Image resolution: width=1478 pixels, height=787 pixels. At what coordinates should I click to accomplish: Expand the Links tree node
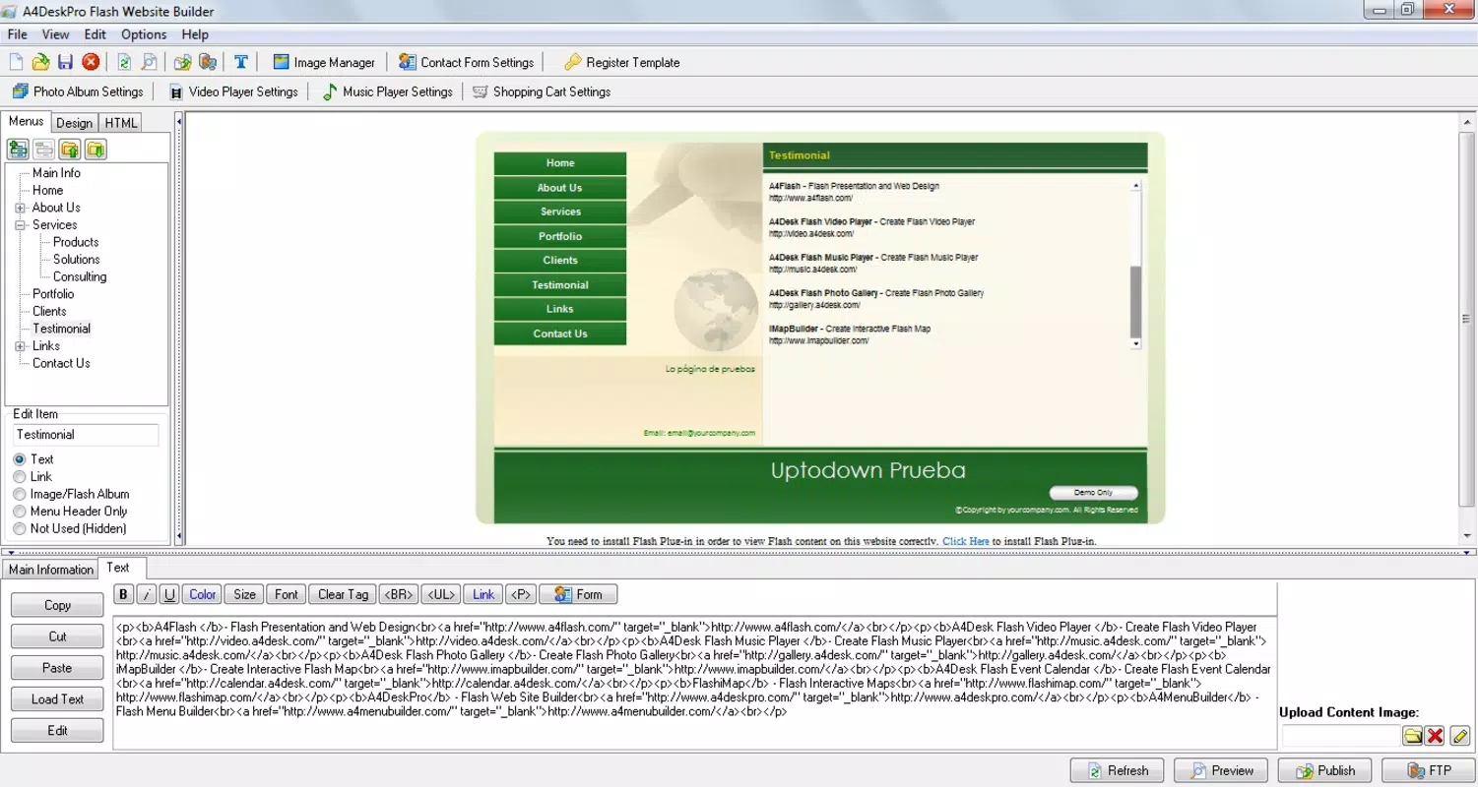click(x=20, y=346)
